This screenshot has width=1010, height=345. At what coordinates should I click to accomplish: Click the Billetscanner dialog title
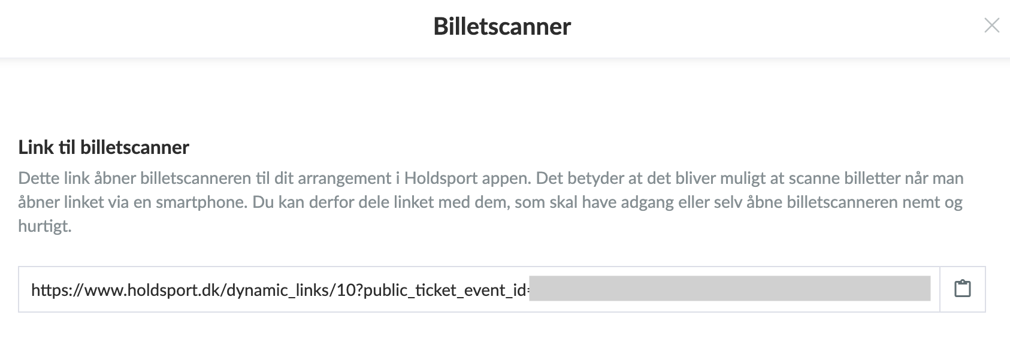pyautogui.click(x=502, y=26)
